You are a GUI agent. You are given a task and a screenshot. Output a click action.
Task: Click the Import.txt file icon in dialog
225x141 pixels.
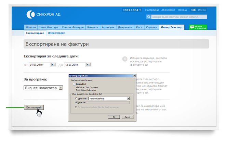(73, 84)
